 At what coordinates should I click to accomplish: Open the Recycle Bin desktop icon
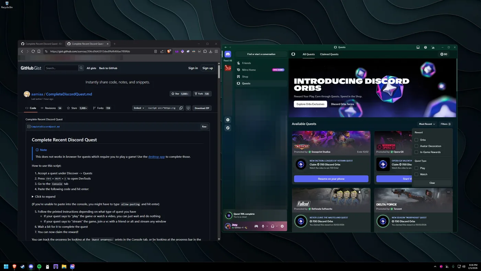(7, 5)
